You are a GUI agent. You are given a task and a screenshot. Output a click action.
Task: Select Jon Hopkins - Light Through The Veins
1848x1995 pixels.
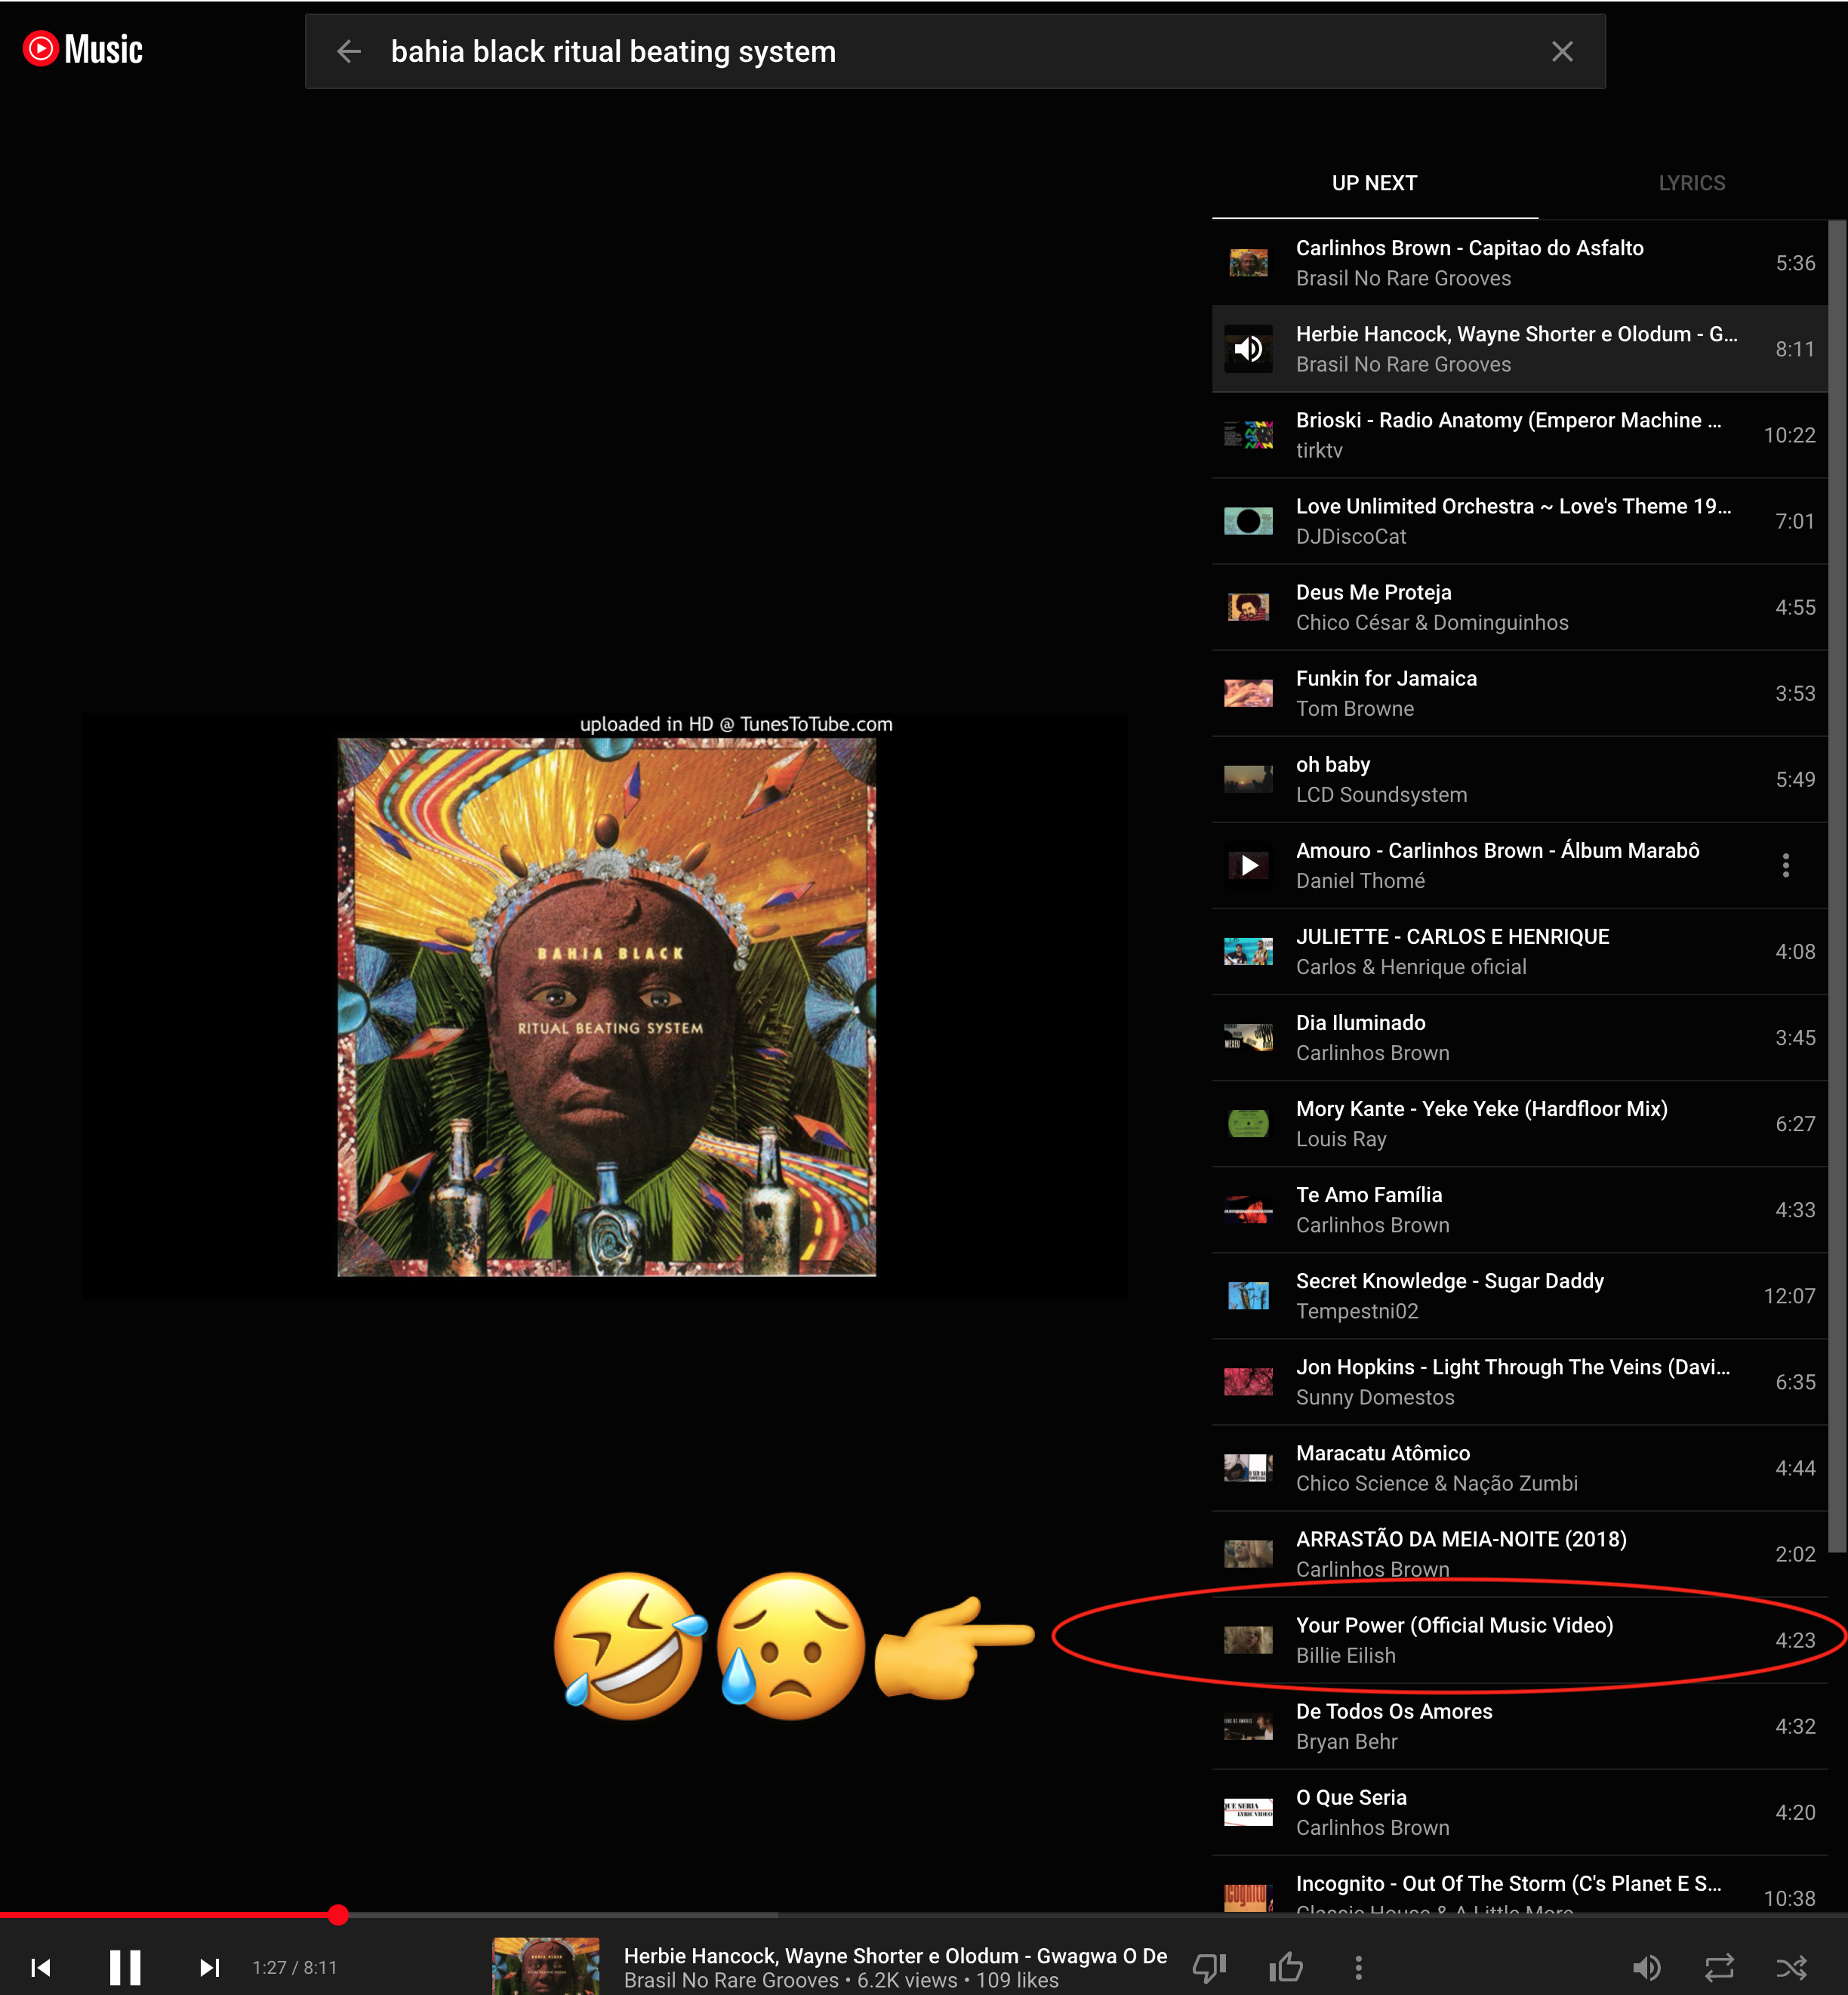coord(1519,1382)
